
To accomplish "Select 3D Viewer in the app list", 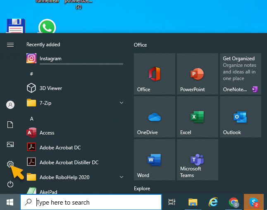I will (50, 88).
